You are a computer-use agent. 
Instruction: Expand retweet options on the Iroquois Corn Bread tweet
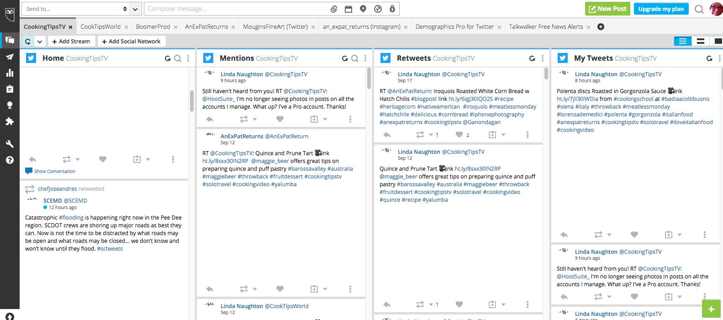[x=430, y=135]
